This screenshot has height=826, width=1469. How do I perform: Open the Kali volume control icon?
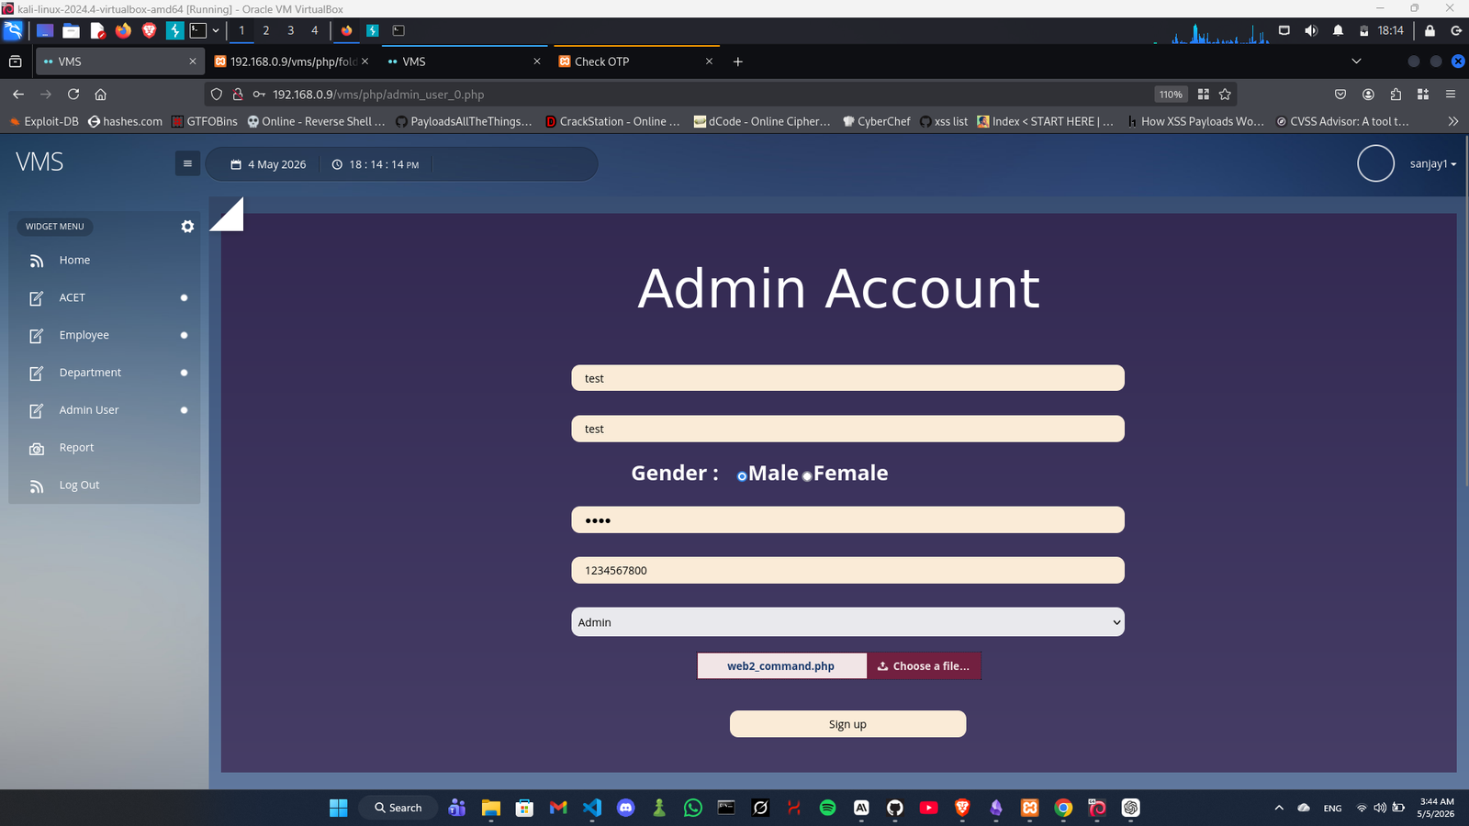tap(1311, 30)
